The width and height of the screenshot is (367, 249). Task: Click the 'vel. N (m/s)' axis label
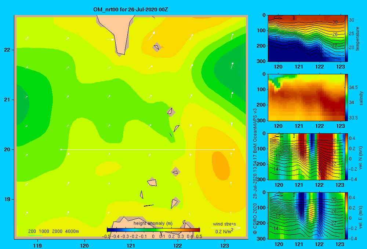tap(361, 158)
